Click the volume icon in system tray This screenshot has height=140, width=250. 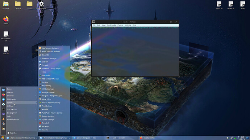click(228, 138)
